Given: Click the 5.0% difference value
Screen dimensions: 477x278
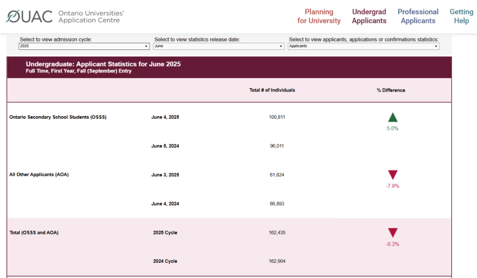Looking at the screenshot, I should [x=393, y=128].
